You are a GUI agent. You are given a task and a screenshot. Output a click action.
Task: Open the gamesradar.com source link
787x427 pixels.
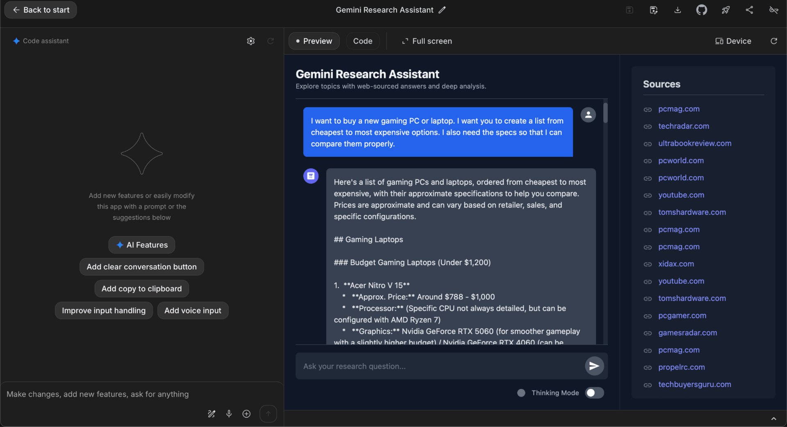point(687,333)
